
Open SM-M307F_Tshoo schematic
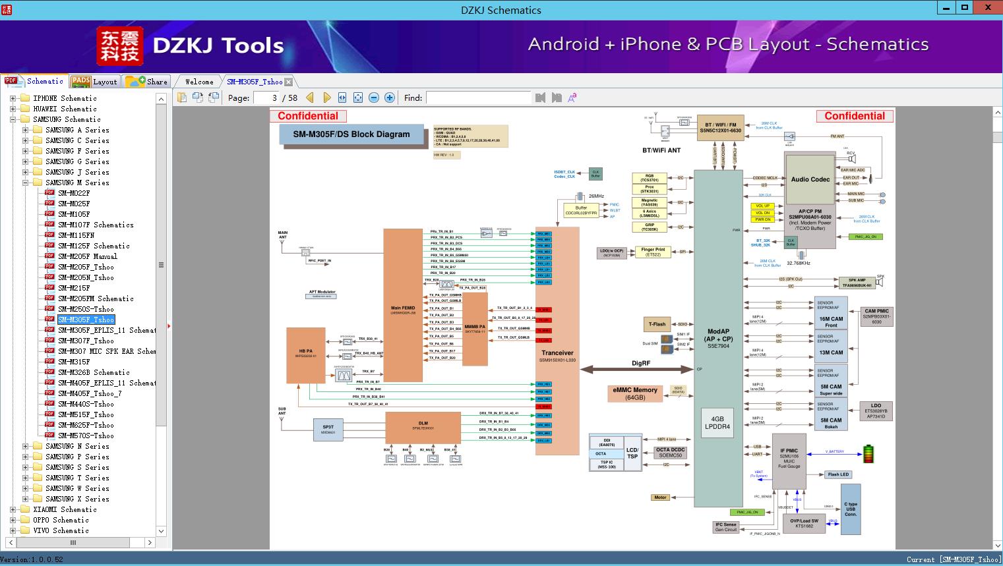click(x=86, y=341)
